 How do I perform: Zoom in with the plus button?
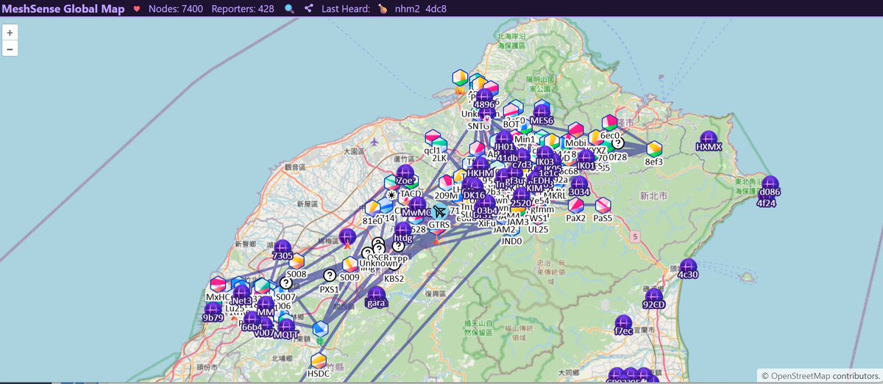[x=10, y=33]
